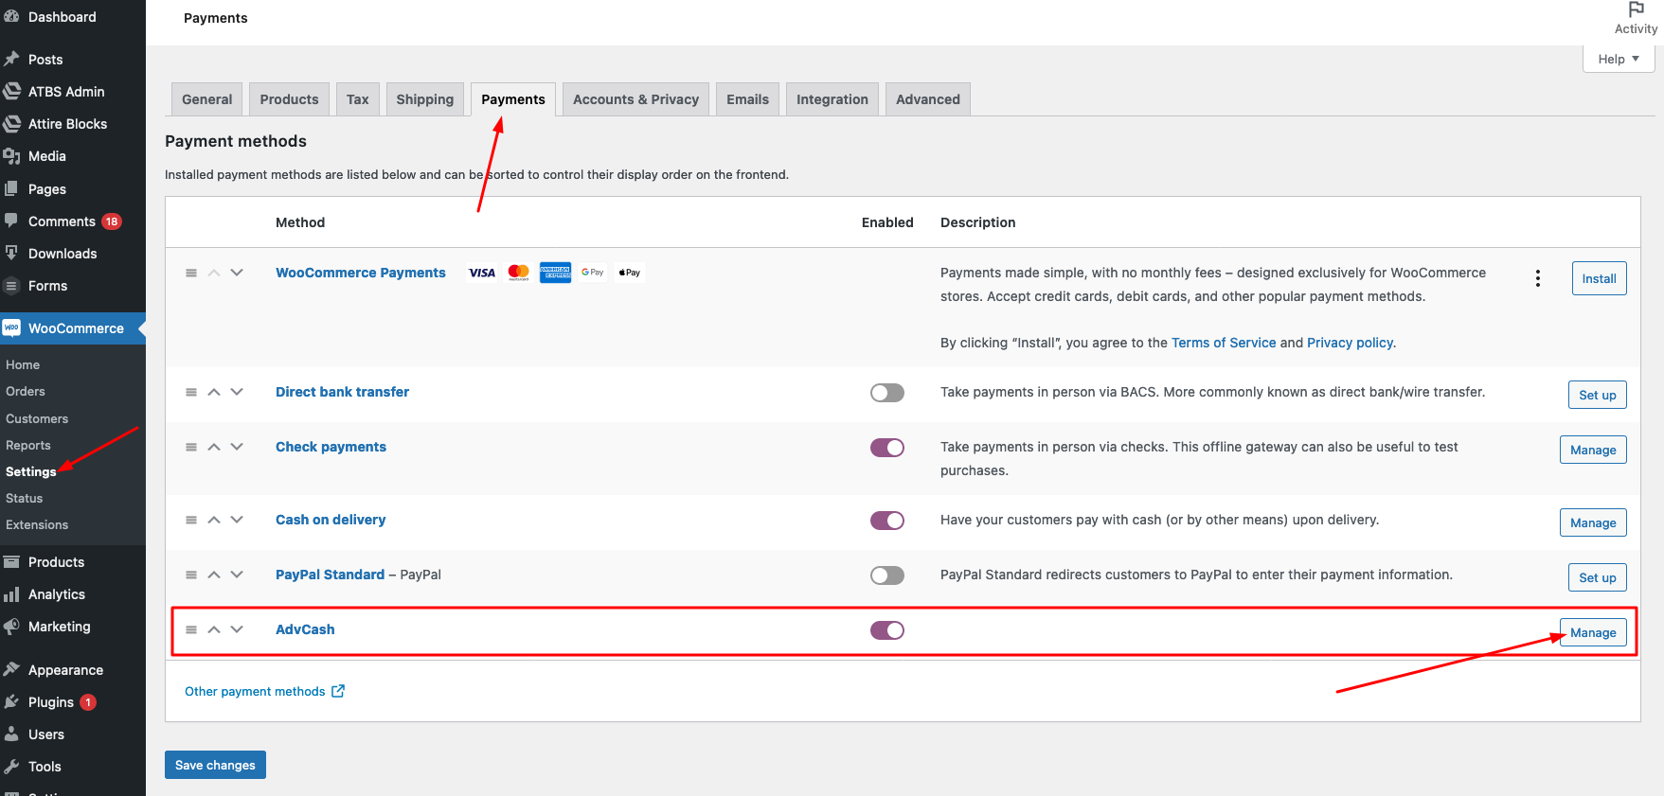
Task: Click the Downloads icon in sidebar
Action: coord(11,253)
